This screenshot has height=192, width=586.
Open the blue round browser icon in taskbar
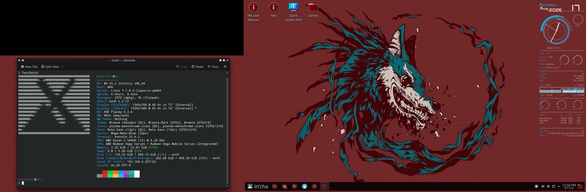point(304,186)
